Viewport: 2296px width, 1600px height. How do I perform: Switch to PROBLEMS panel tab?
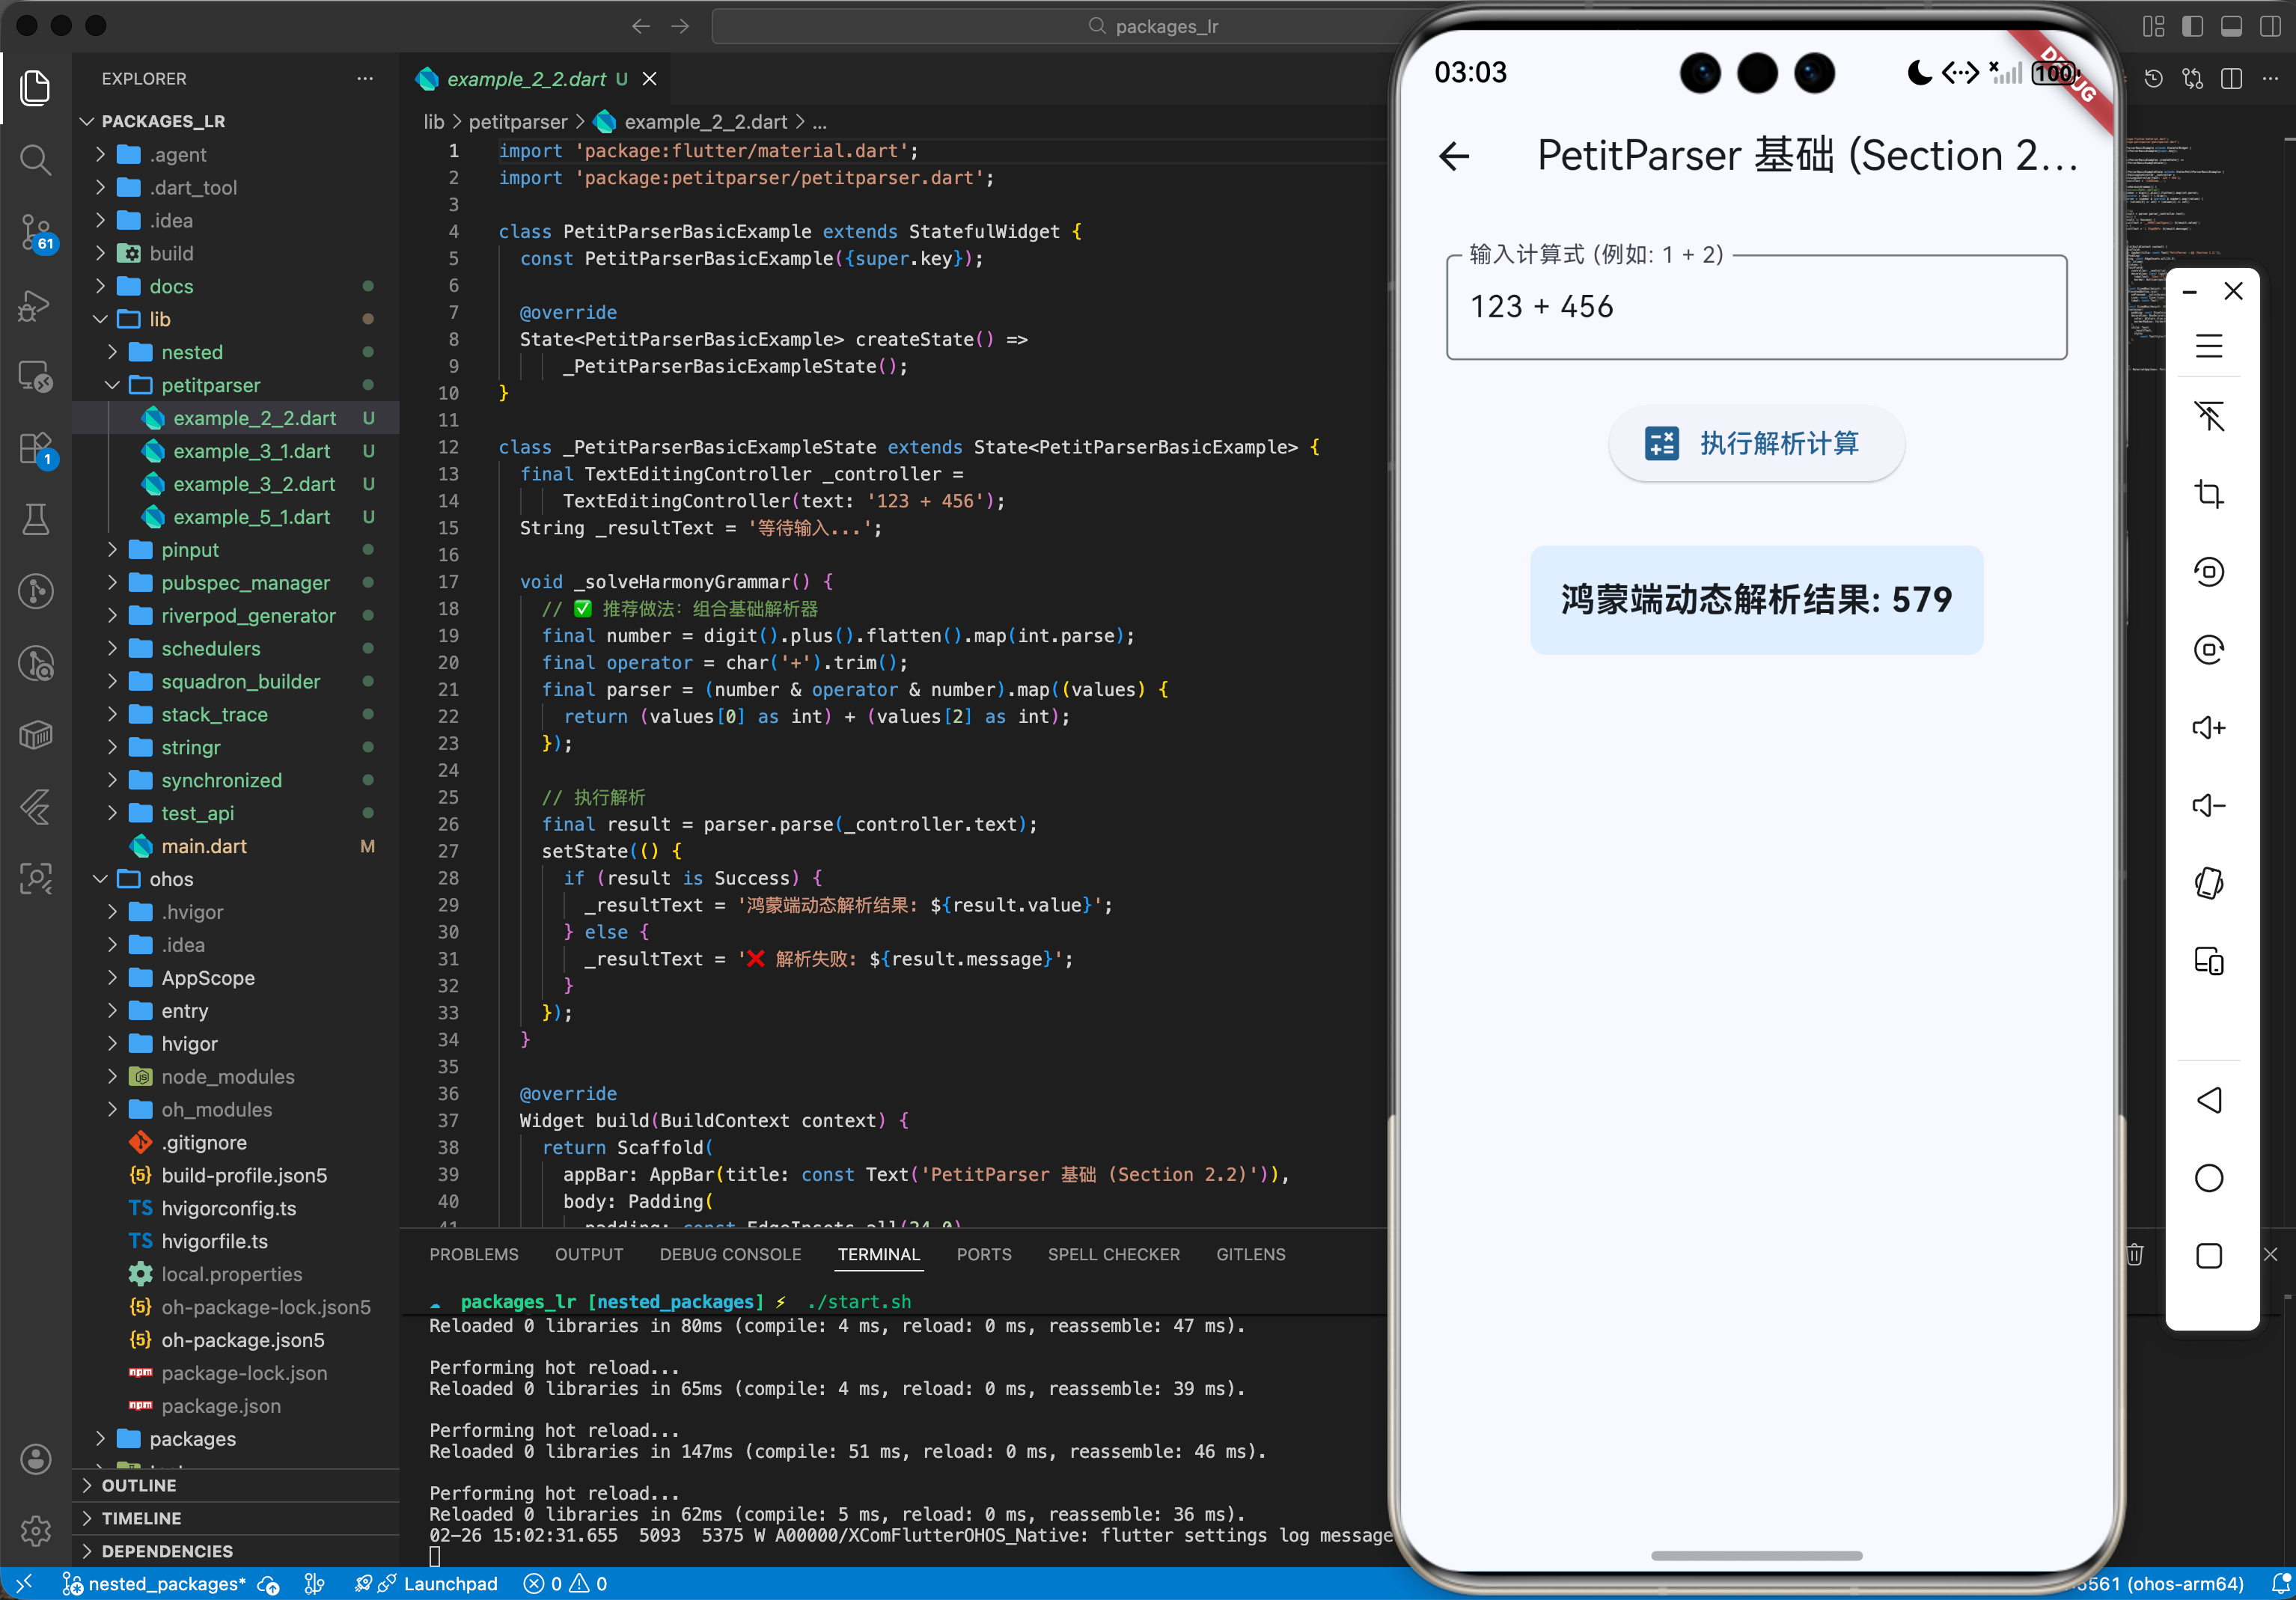point(474,1254)
